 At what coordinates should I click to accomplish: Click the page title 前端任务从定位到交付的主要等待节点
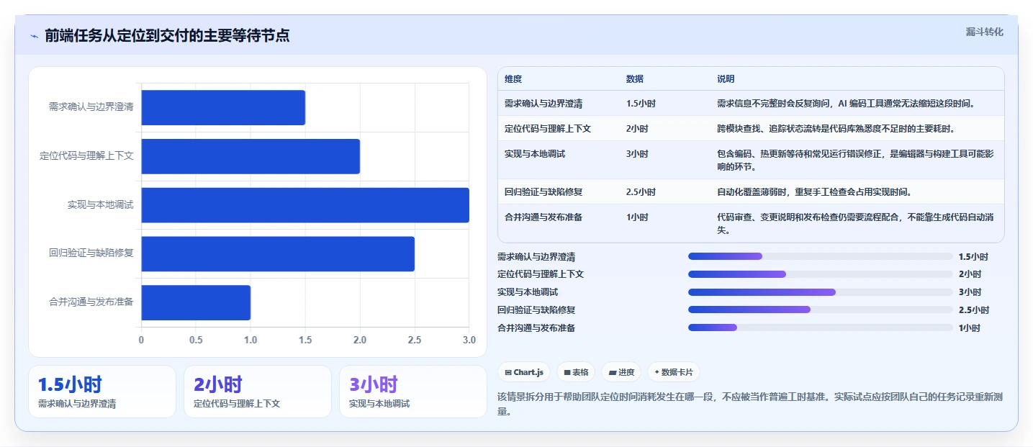167,36
